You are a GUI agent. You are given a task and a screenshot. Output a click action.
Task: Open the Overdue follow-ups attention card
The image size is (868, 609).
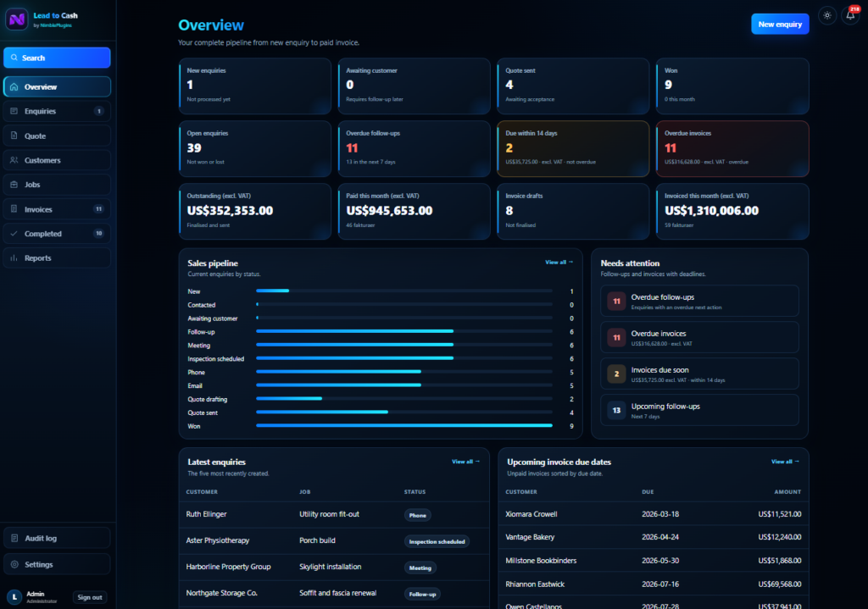pos(699,301)
